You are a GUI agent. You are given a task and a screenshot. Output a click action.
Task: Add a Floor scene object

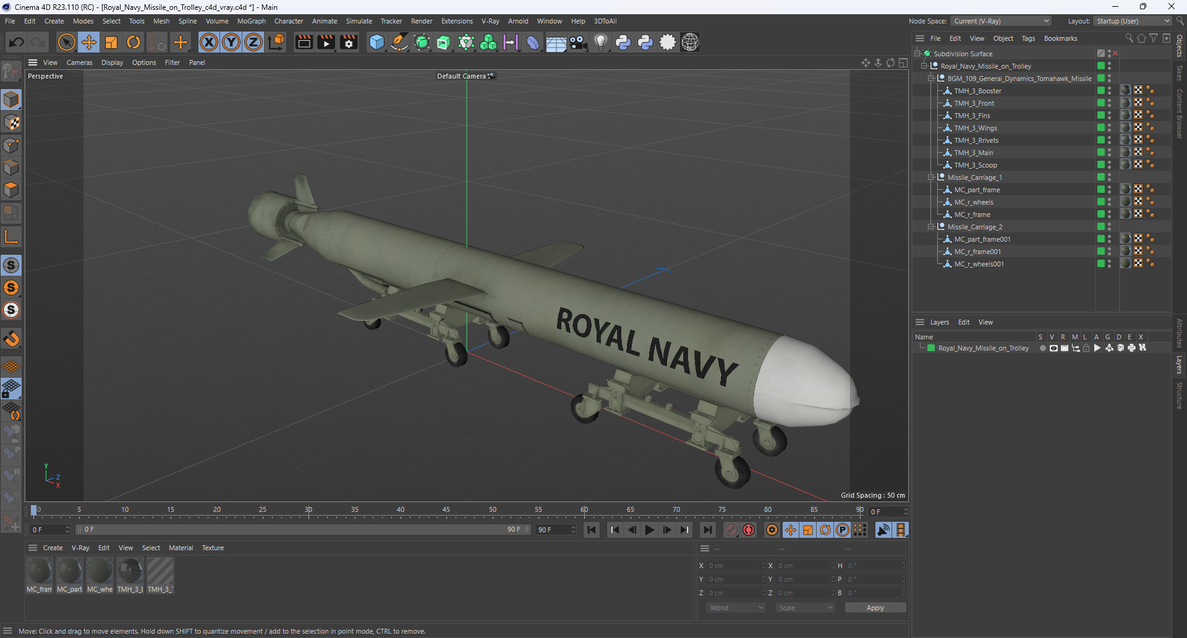[x=556, y=42]
